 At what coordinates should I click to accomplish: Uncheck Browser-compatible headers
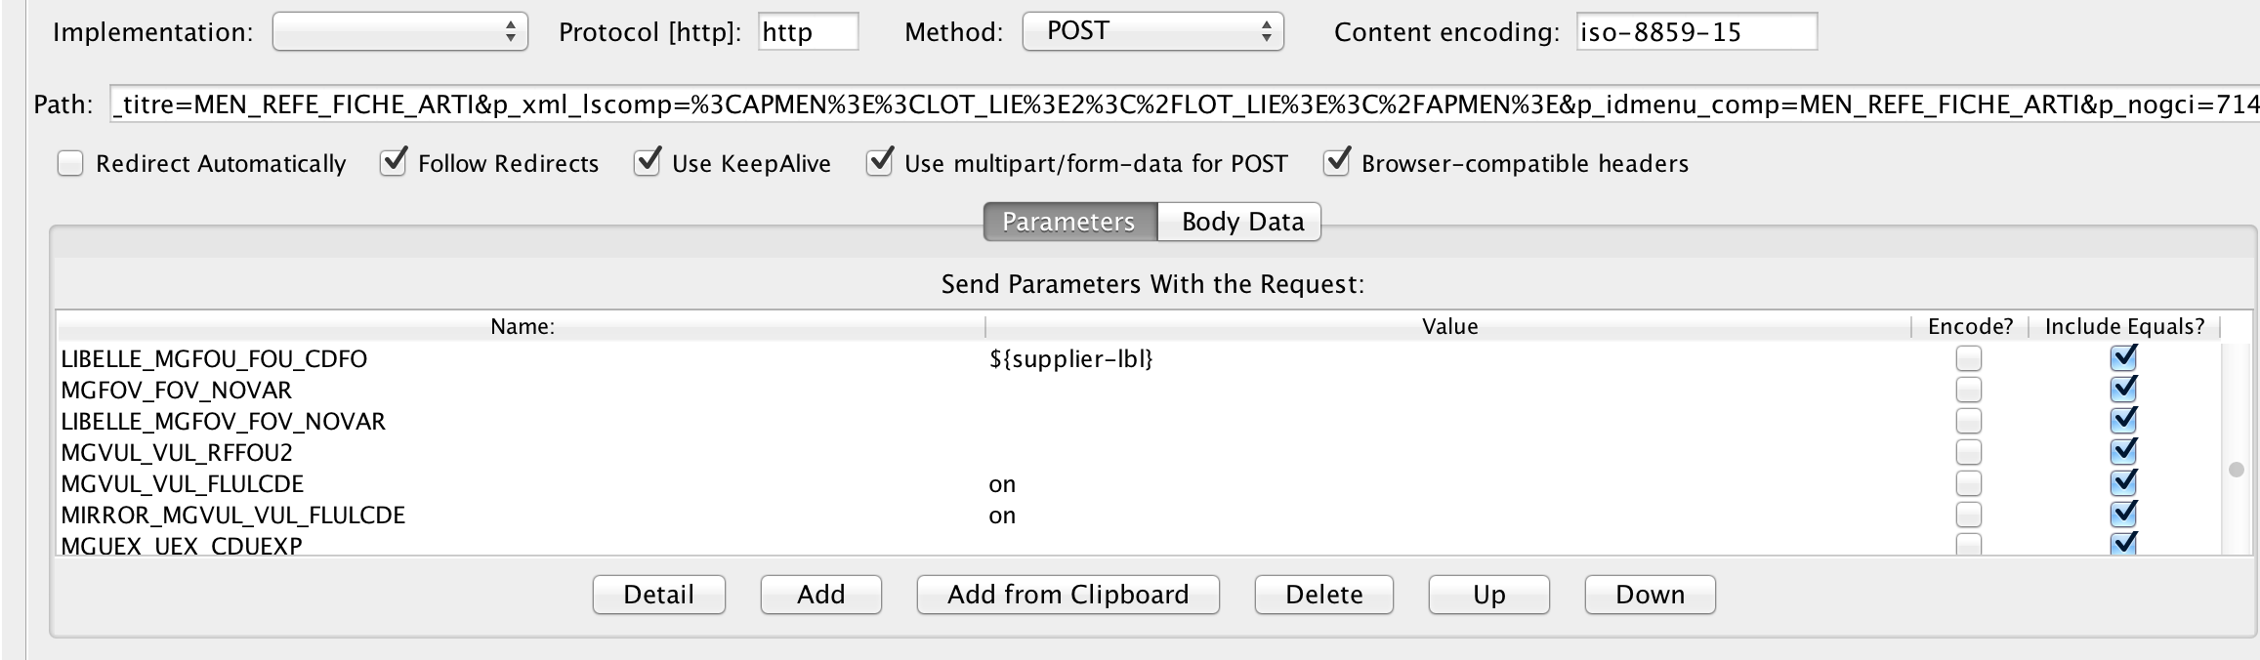1337,163
